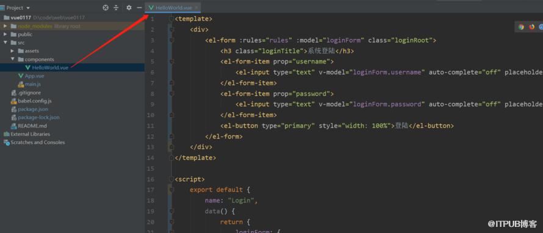The height and width of the screenshot is (233, 543).
Task: Collapse the components folder arrow
Action: pos(12,59)
